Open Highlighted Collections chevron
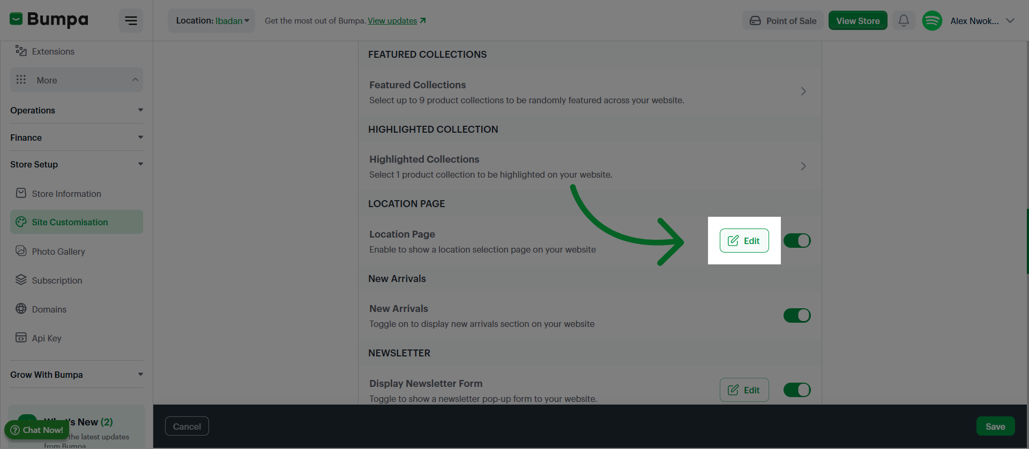Screen dimensions: 1029x449 [803, 166]
